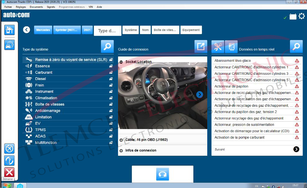Screen dimensions: 307x188
Task: Search the system type list with its magnifier
Action: tap(107, 47)
